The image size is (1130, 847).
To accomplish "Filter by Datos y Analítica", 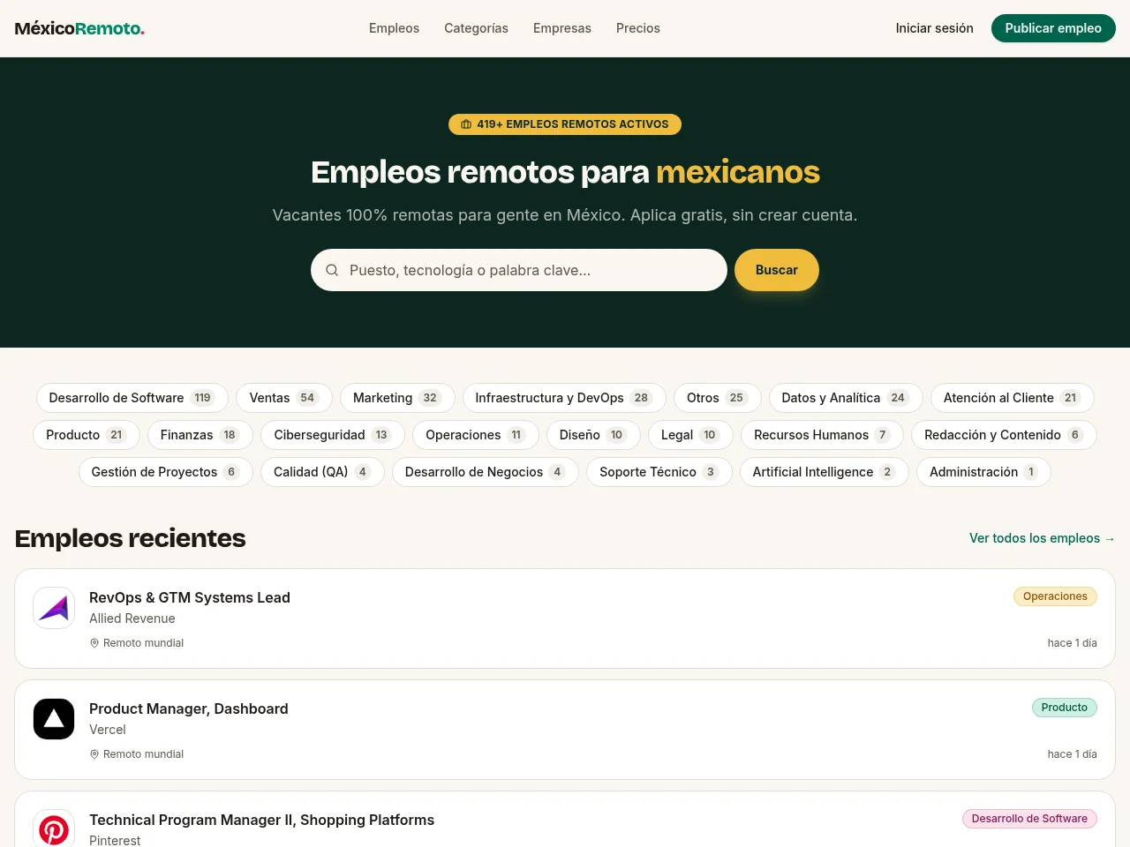I will 846,398.
